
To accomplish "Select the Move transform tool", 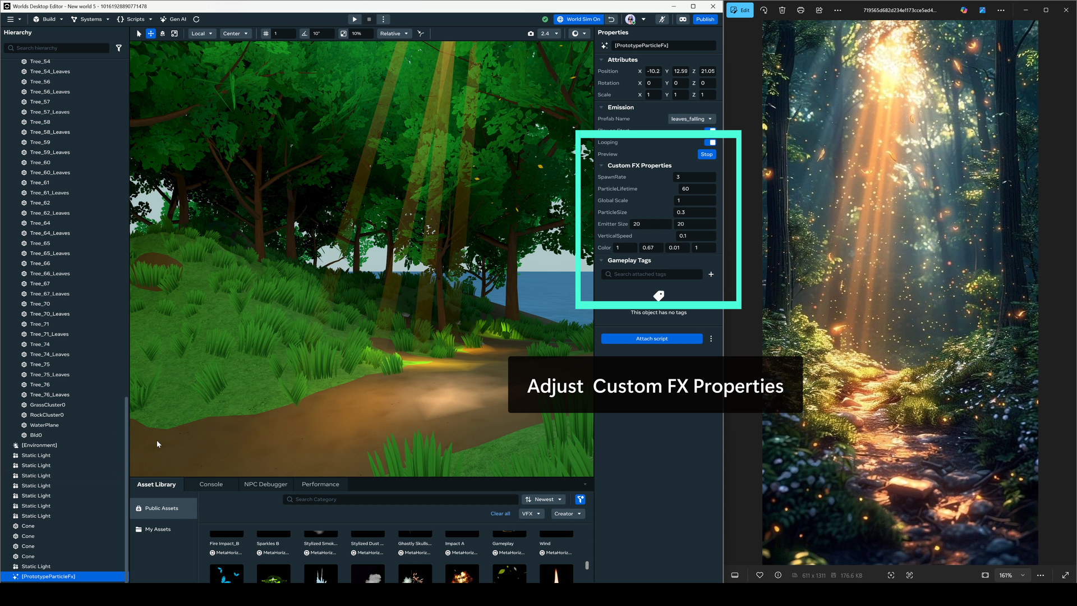I will [150, 34].
